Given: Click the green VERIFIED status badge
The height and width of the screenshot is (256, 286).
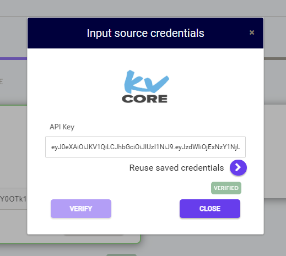Looking at the screenshot, I should click(x=226, y=188).
